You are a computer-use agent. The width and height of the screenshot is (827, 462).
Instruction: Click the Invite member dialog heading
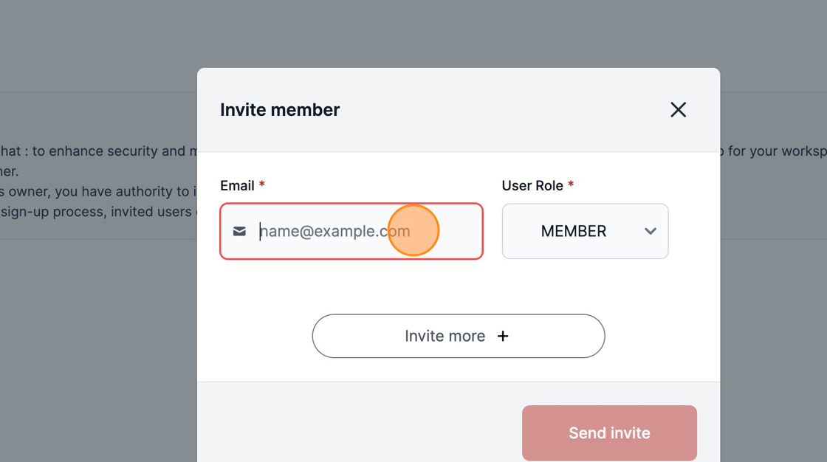click(x=280, y=110)
